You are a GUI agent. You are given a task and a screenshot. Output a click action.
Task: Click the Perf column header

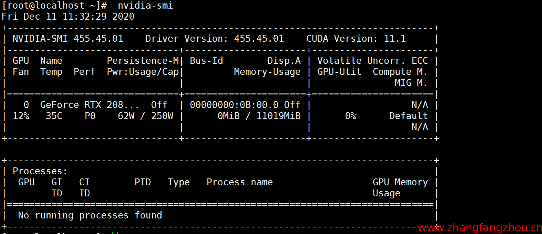pos(85,72)
